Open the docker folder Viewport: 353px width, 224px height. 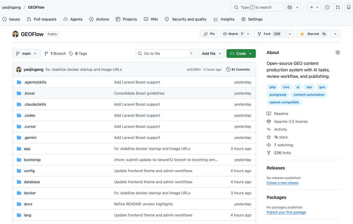(30, 193)
